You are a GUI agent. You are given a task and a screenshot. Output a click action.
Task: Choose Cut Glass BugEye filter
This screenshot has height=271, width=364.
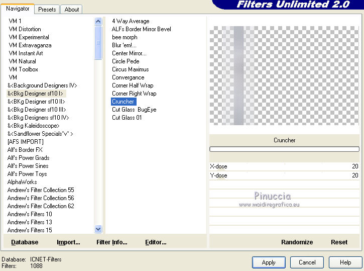(134, 110)
